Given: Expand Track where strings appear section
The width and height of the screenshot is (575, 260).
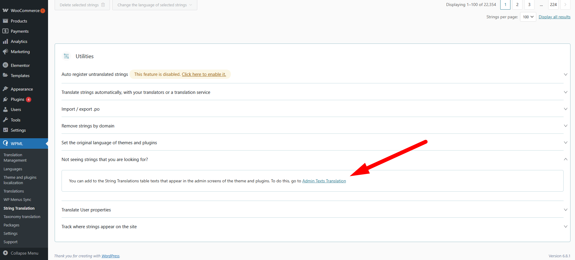Looking at the screenshot, I should 565,227.
